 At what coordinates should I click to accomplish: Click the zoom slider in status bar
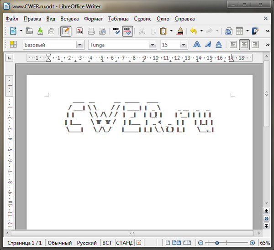tap(217, 243)
